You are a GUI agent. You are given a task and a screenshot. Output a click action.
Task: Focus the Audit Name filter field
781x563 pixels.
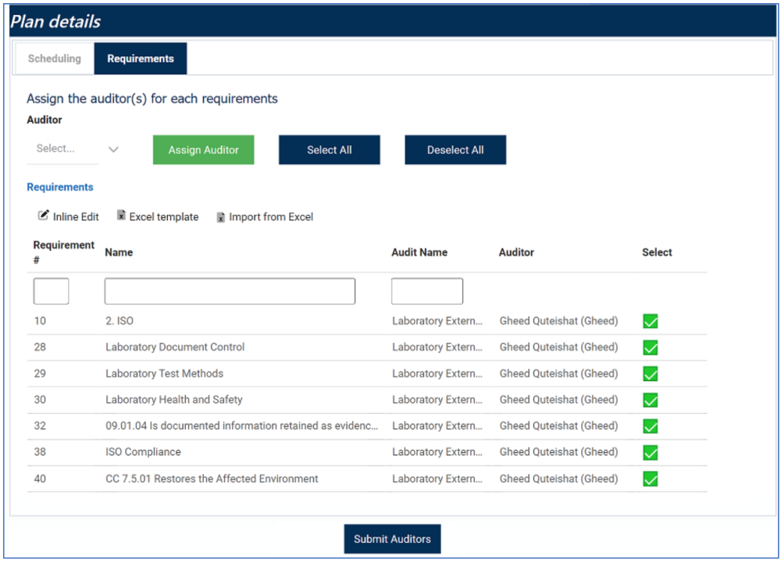[427, 291]
